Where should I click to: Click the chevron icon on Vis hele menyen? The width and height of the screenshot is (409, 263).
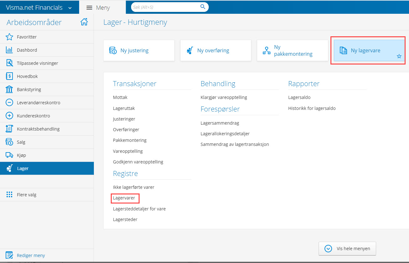click(x=328, y=249)
